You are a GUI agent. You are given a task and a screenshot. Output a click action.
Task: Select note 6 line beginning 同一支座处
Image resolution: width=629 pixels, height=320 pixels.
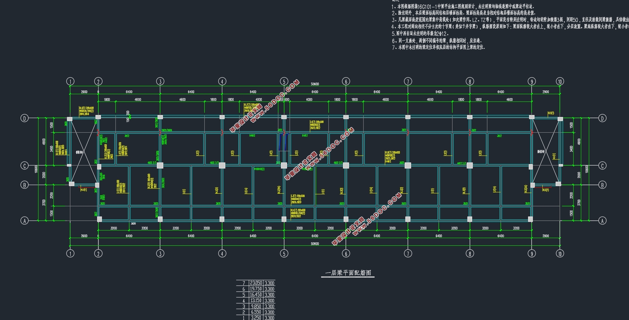pyautogui.click(x=437, y=41)
